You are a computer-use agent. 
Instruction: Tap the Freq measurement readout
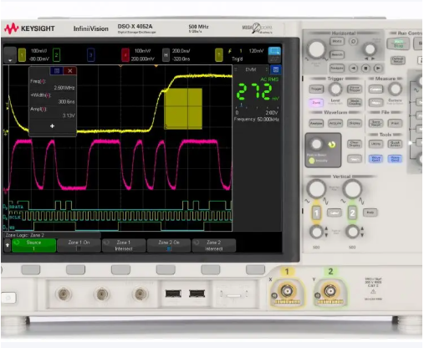click(x=53, y=84)
